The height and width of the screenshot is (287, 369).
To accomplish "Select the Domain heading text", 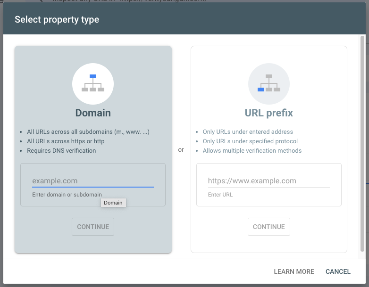I will tap(93, 113).
